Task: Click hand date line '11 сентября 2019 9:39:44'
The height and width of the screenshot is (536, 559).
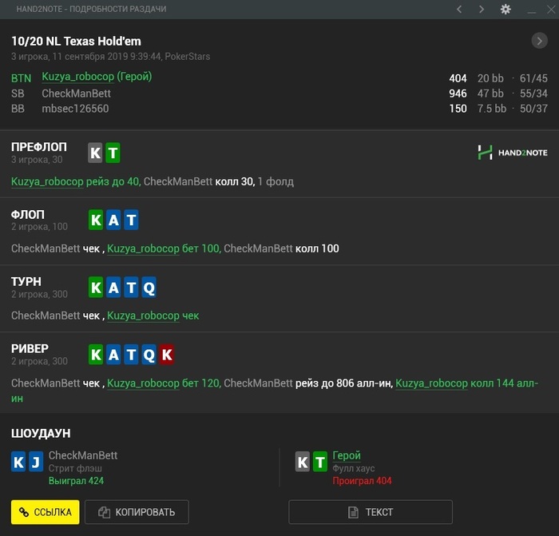Action: click(107, 57)
